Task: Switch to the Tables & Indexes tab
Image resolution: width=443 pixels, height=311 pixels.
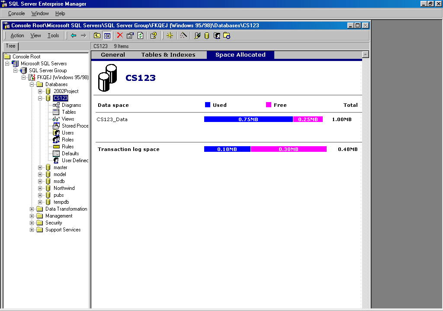Action: tap(168, 55)
